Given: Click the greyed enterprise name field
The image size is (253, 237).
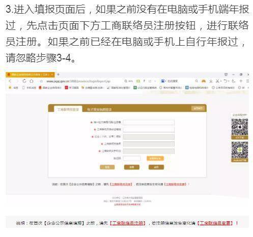Looking at the screenshot, I should (149, 137).
